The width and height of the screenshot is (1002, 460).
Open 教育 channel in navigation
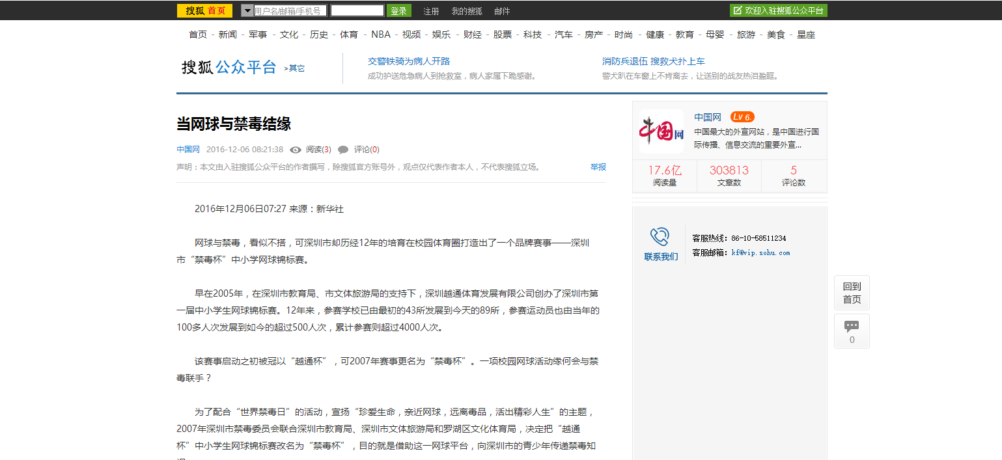685,34
